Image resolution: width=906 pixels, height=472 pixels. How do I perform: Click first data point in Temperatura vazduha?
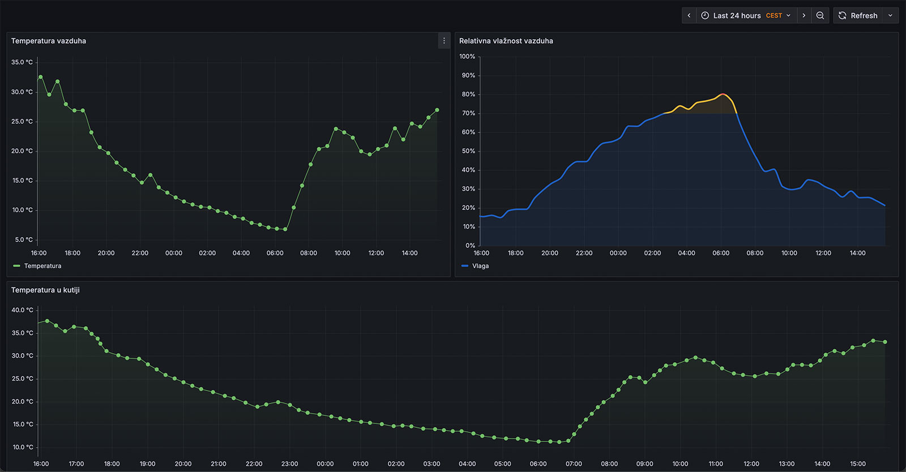coord(40,77)
